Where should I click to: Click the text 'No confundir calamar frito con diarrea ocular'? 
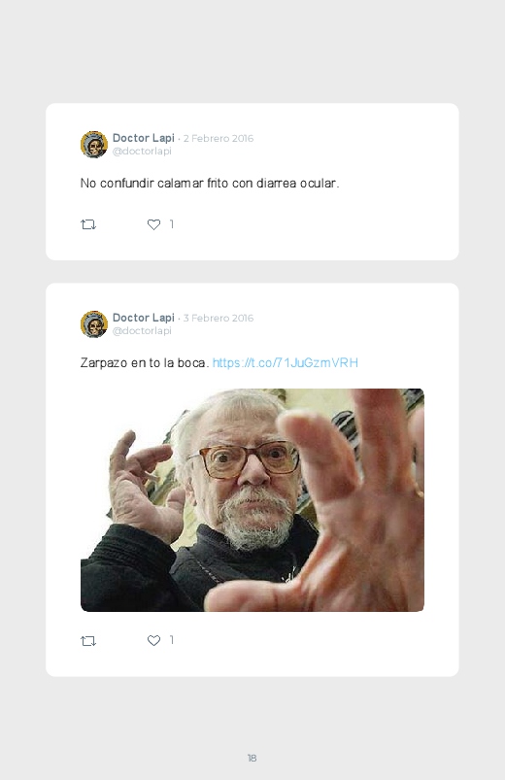coord(210,183)
